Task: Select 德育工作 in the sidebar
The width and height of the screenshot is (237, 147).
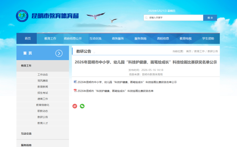Action: click(x=43, y=99)
